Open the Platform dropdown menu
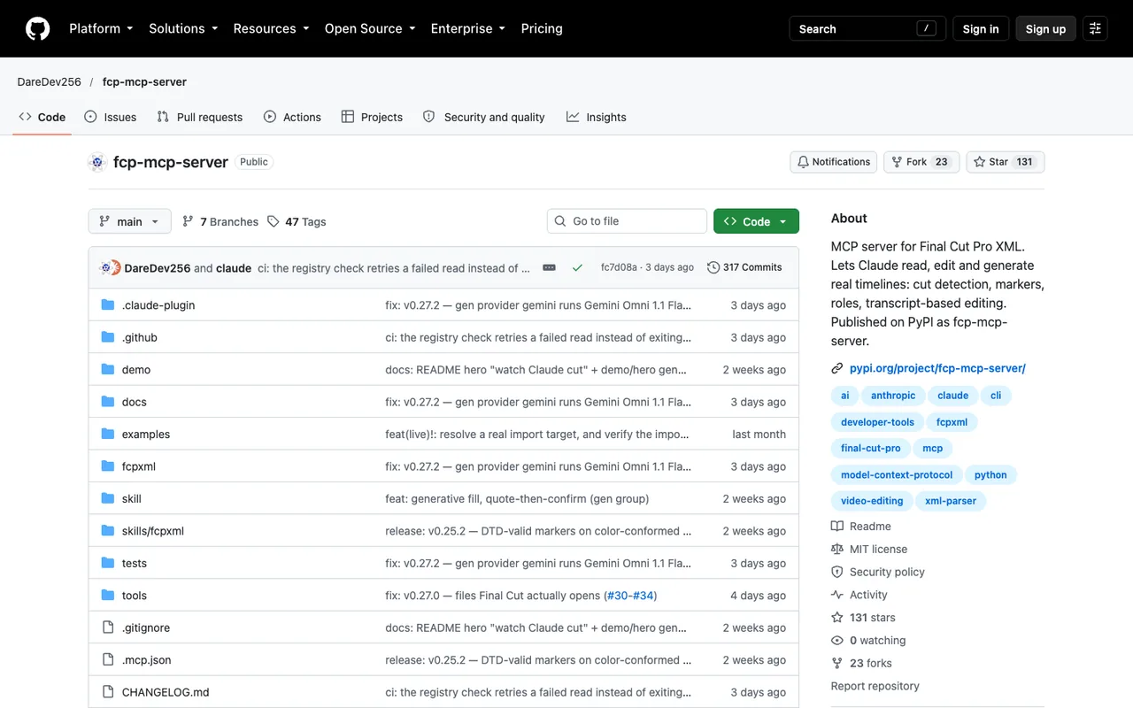This screenshot has width=1133, height=708. click(x=101, y=28)
